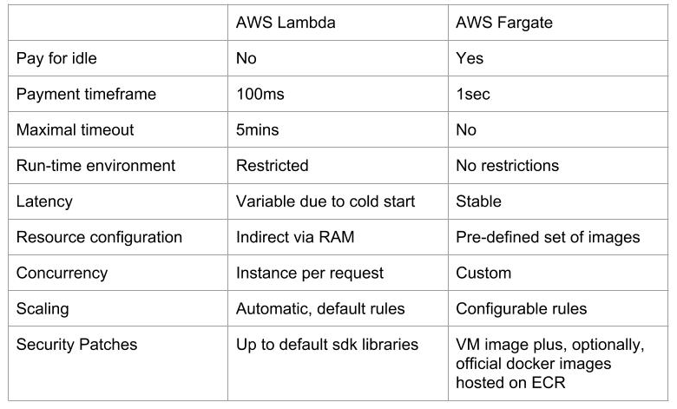This screenshot has width=677, height=409.
Task: Click the Payment timeframe row label
Action: (x=86, y=94)
